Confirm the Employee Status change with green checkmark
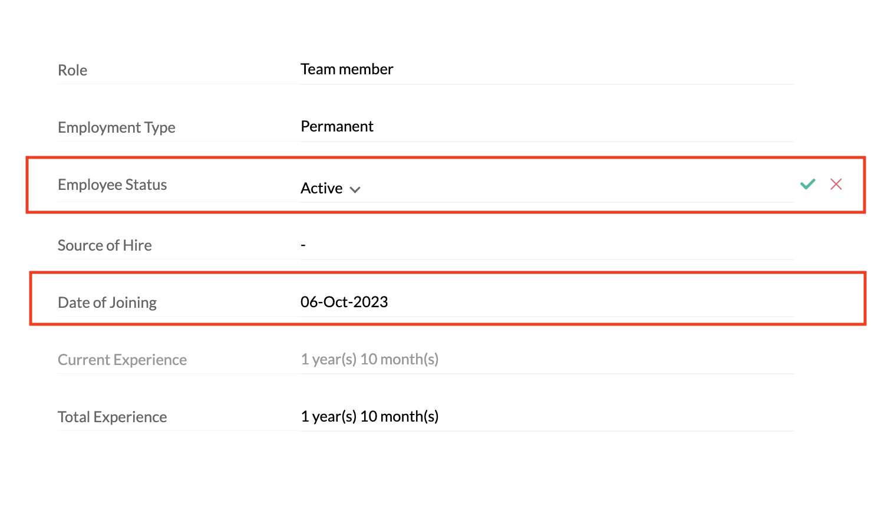 coord(807,184)
